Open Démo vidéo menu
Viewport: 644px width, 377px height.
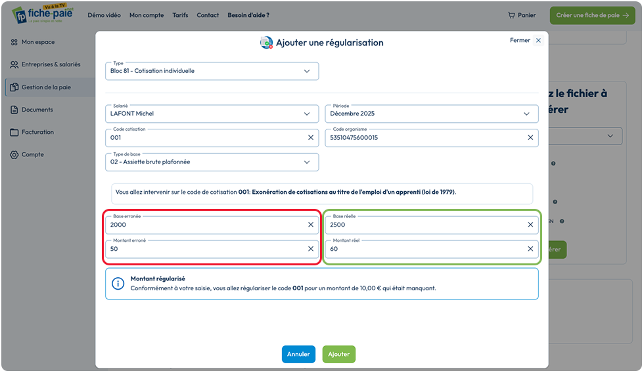(x=104, y=15)
